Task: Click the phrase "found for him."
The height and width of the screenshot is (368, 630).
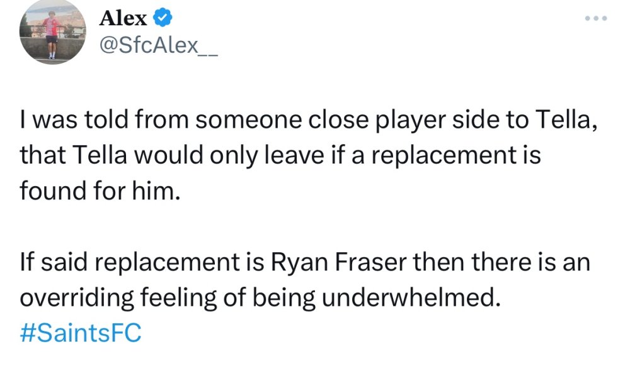Action: point(100,189)
